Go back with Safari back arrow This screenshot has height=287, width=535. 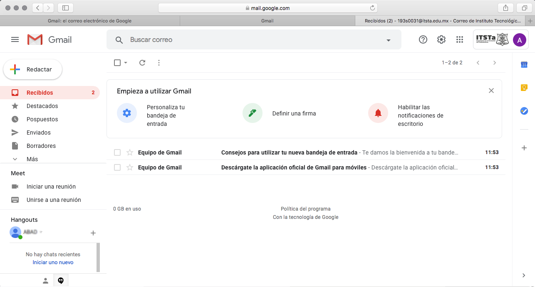(x=38, y=8)
